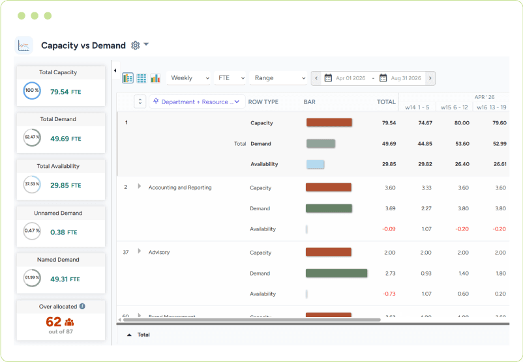Expand the Accounting and Reporting row
Screen dimensions: 523x362
[140, 186]
